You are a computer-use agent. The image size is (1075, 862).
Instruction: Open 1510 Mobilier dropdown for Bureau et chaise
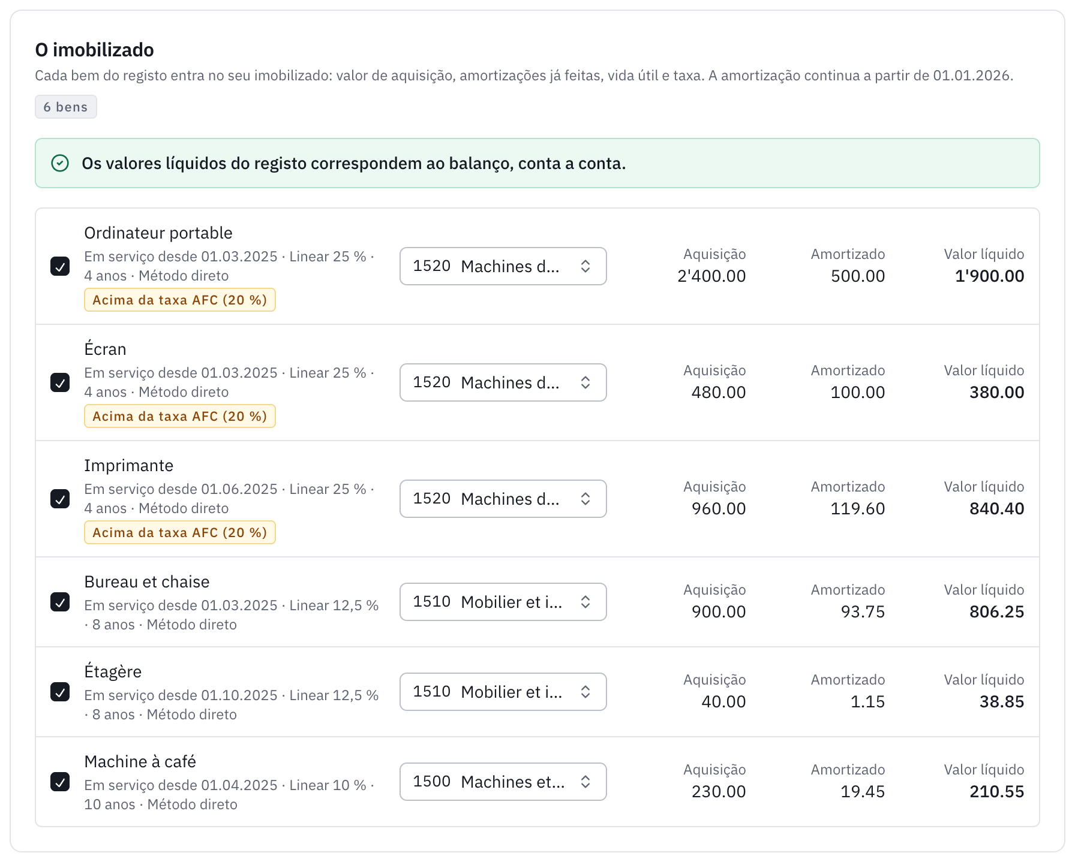point(503,602)
